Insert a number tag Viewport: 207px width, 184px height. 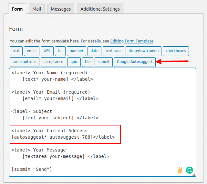click(77, 51)
